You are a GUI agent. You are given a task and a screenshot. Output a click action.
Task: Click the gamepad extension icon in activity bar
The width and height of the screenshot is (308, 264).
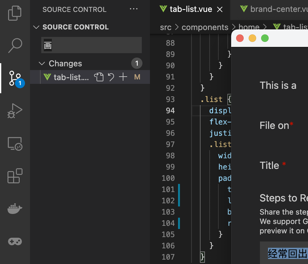(15, 241)
